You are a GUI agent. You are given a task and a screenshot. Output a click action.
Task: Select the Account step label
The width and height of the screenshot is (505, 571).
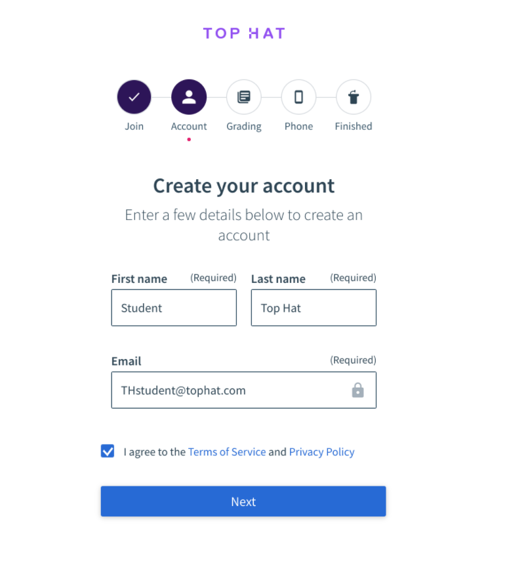(x=189, y=127)
